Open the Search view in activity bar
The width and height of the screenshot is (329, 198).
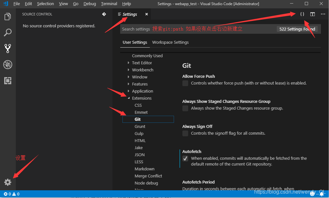coord(8,32)
